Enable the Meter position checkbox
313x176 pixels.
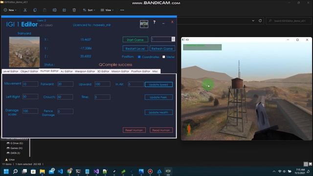click(x=164, y=57)
